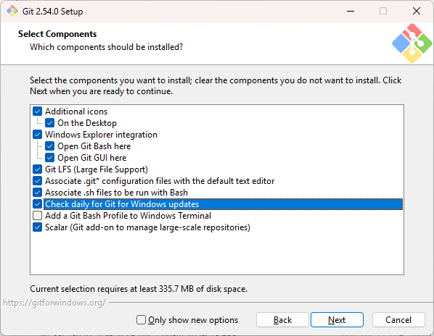Toggle Associate .sh files with Bash checkbox
This screenshot has width=434, height=336.
37,193
